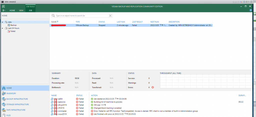Viewport: 256px width, 117px height.
Task: Click the Last 24 Hours clock icon
Action: pyautogui.click(x=6, y=28)
